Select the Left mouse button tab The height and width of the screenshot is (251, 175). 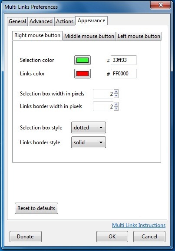pyautogui.click(x=139, y=36)
